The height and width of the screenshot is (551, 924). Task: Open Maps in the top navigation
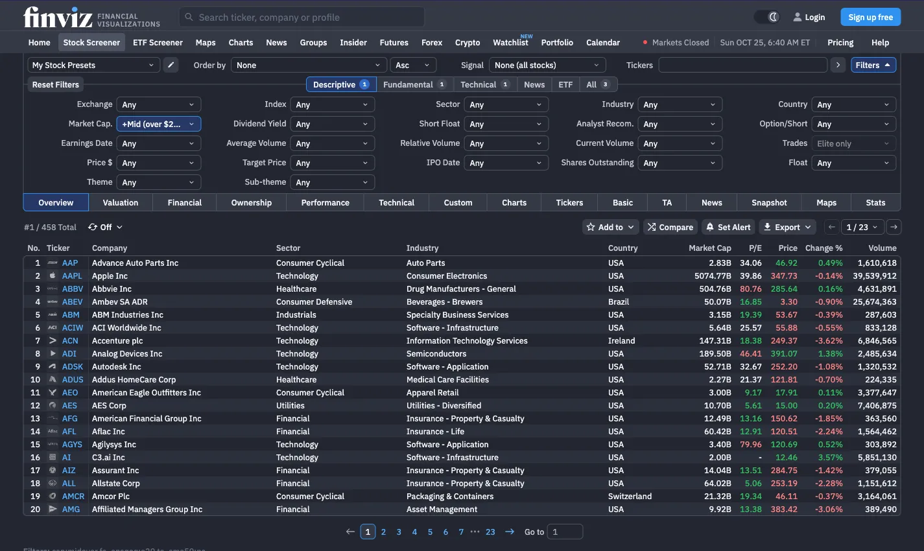[206, 42]
